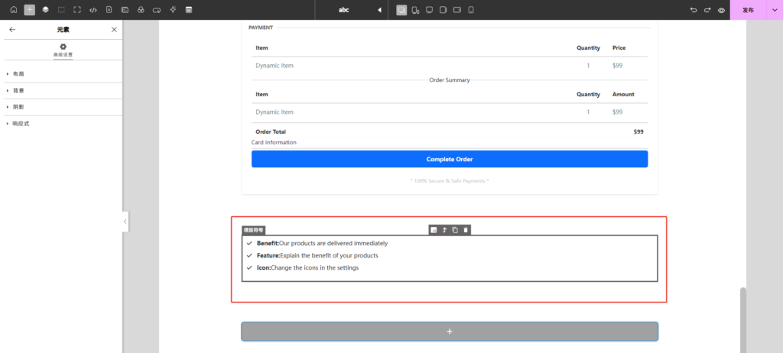Toggle page preview with the eye icon
Image resolution: width=783 pixels, height=353 pixels.
[721, 10]
